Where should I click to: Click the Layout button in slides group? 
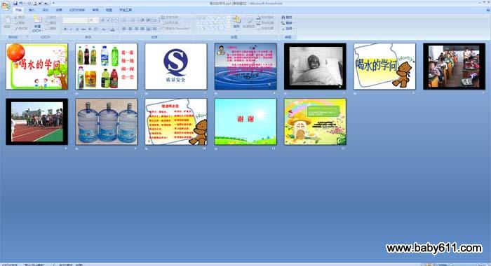point(51,17)
